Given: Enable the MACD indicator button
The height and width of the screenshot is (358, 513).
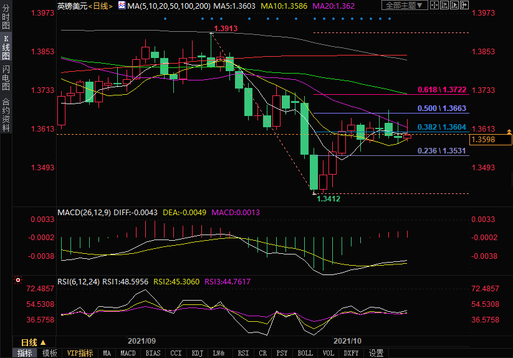Looking at the screenshot, I should [128, 353].
